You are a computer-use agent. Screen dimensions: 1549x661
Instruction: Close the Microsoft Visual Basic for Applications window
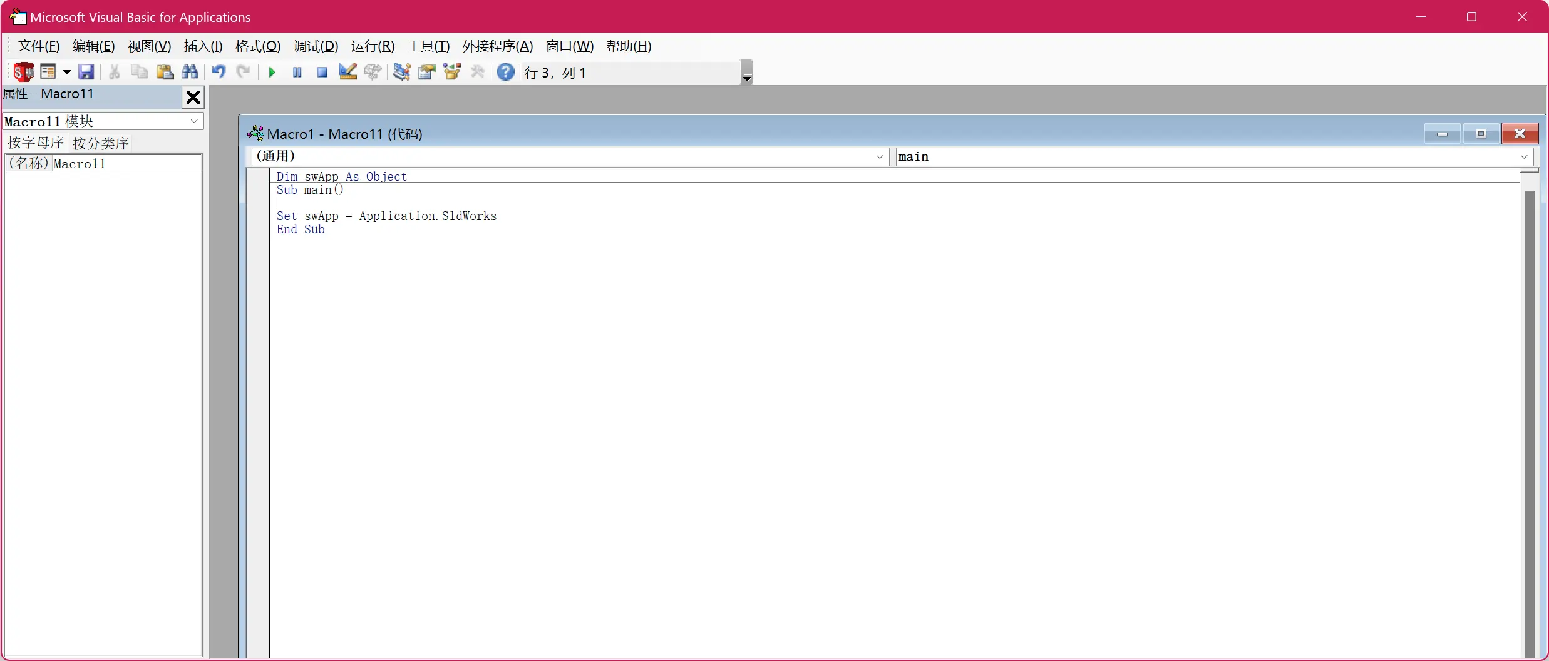pyautogui.click(x=1523, y=17)
